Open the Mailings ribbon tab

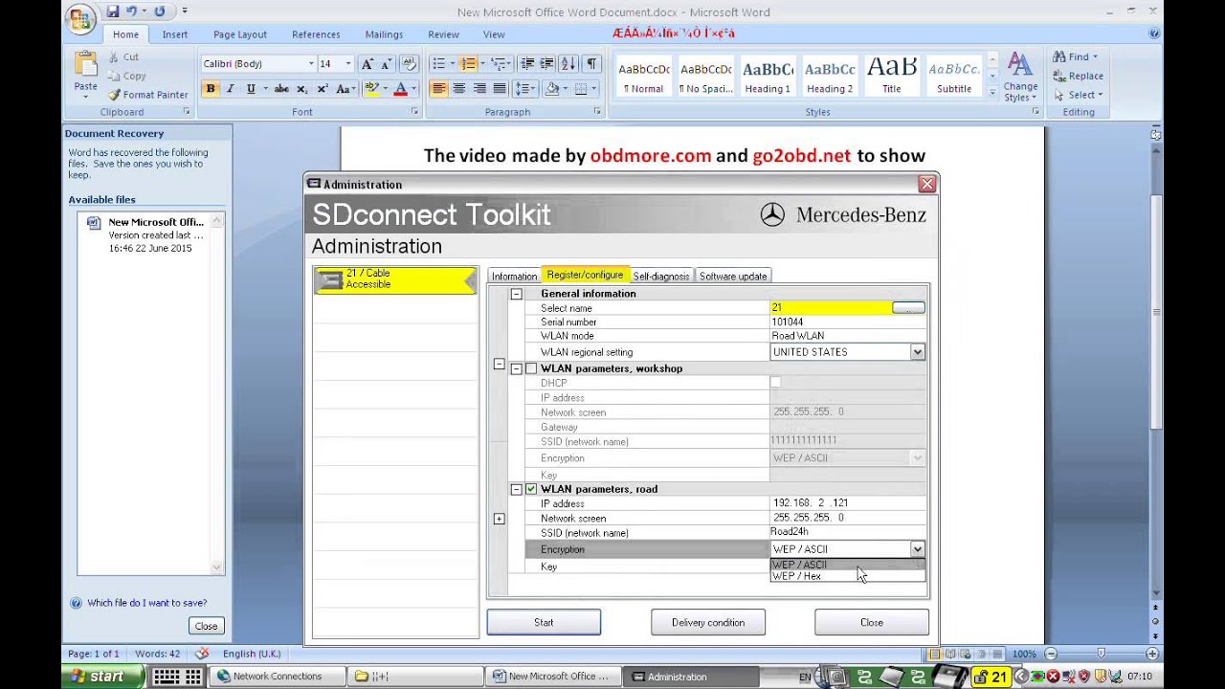384,34
